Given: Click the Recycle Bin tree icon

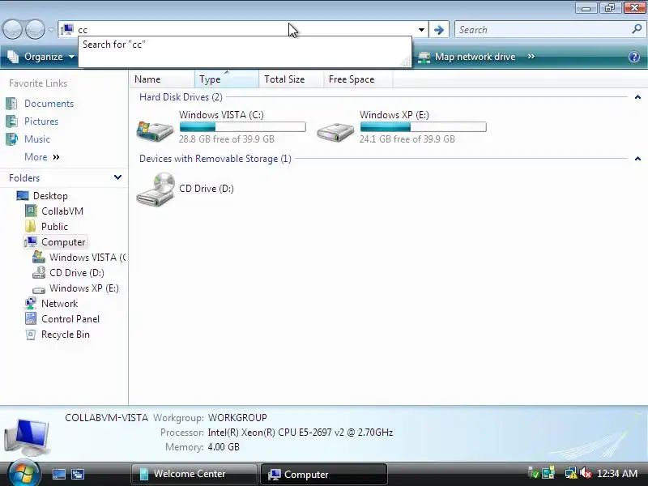Looking at the screenshot, I should click(x=31, y=335).
